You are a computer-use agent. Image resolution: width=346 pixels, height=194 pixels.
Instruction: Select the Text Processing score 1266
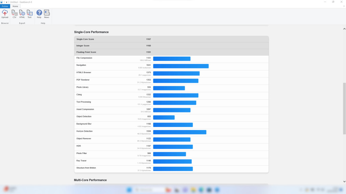coord(149,102)
